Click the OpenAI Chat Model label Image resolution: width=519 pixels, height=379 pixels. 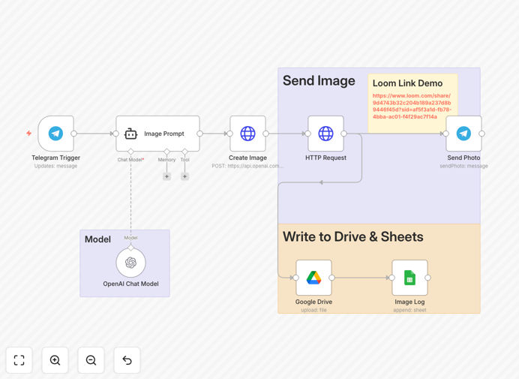(x=130, y=284)
